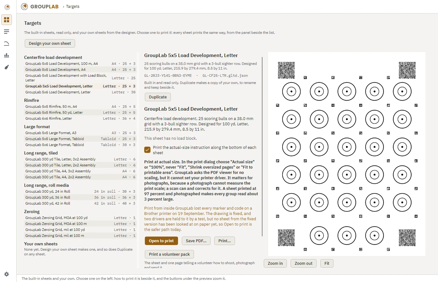Click the file name GL-CF25-LTR.gltd.json
This screenshot has width=438, height=282.
click(225, 76)
